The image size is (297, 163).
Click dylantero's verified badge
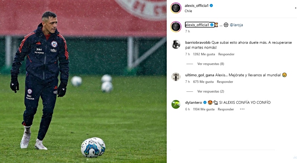pyautogui.click(x=205, y=103)
